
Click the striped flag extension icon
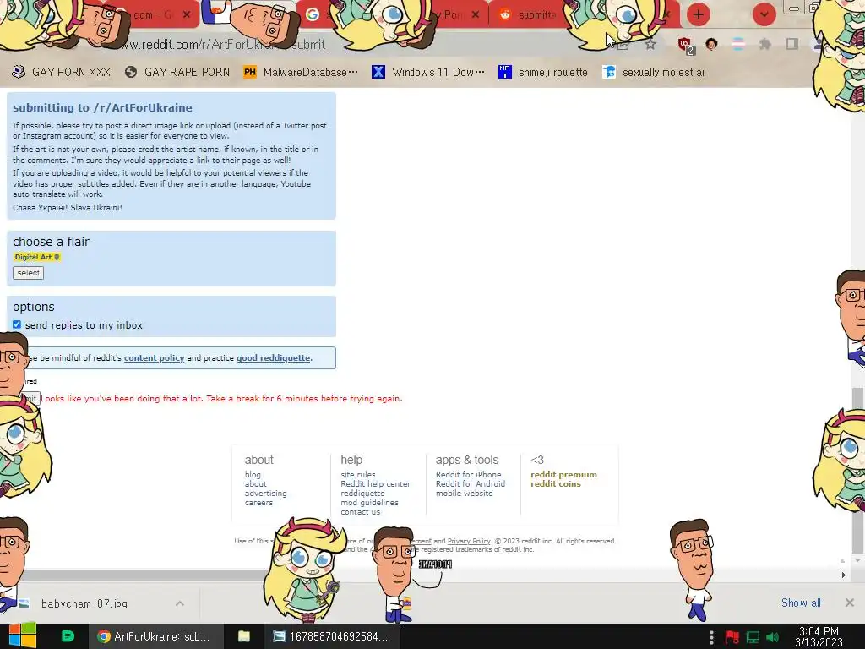tap(738, 44)
